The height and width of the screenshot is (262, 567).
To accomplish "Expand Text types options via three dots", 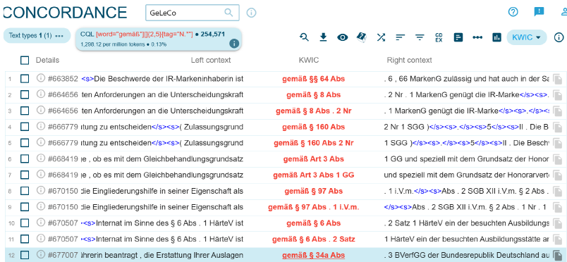I will tap(59, 36).
